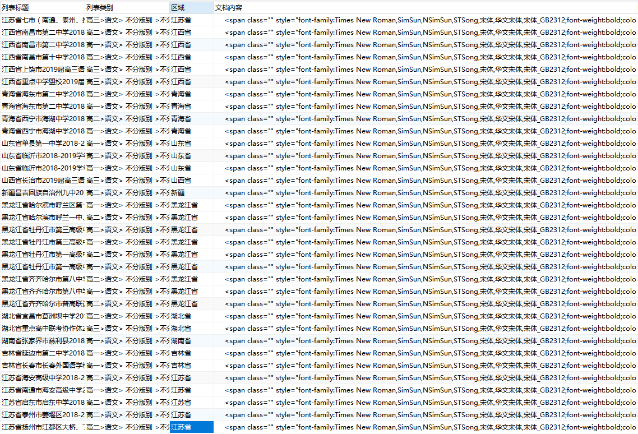This screenshot has height=434, width=638.
Task: Click title cell 吉林省长春市长春外国语学
Action: [43, 366]
